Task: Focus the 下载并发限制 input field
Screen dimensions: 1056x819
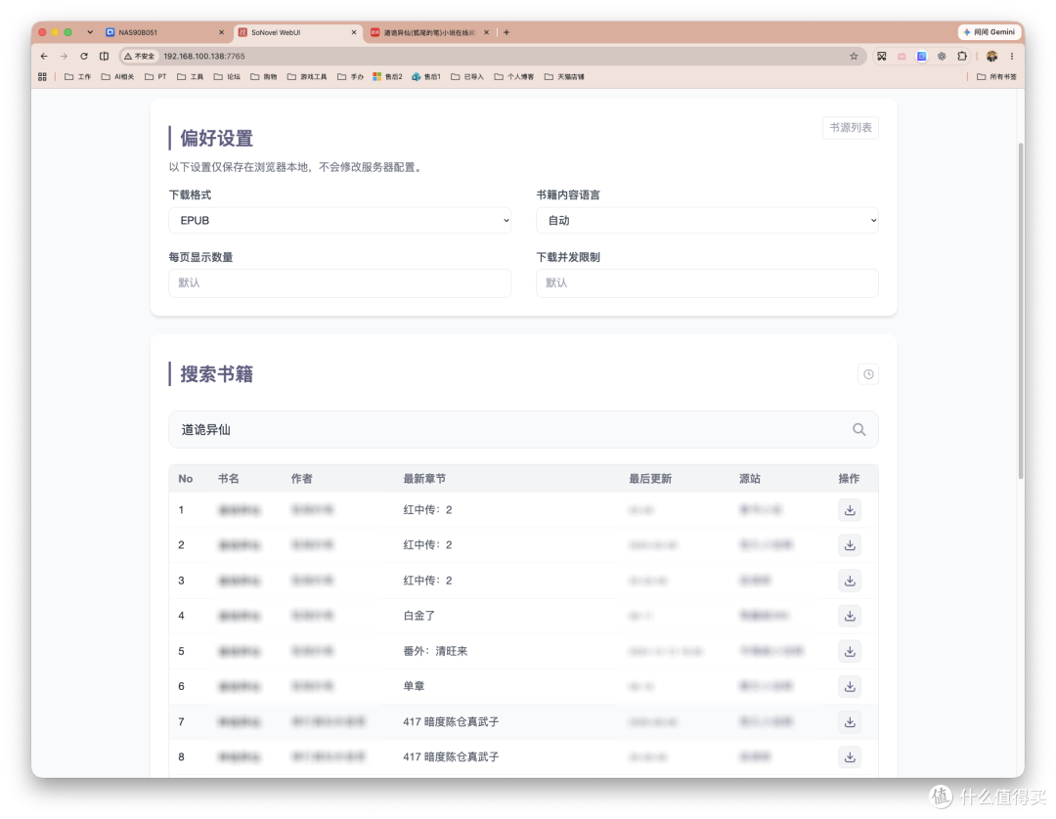Action: tap(707, 283)
